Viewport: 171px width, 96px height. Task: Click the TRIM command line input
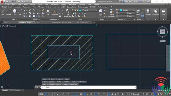89,87
